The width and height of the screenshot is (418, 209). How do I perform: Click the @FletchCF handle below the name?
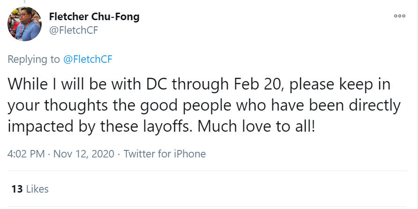(73, 30)
